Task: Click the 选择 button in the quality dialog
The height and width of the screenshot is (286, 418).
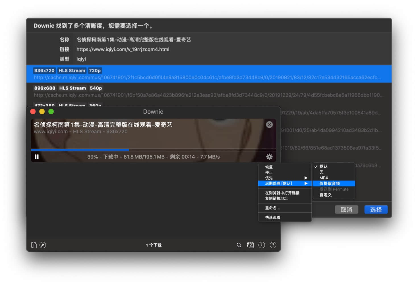Action: click(x=376, y=210)
